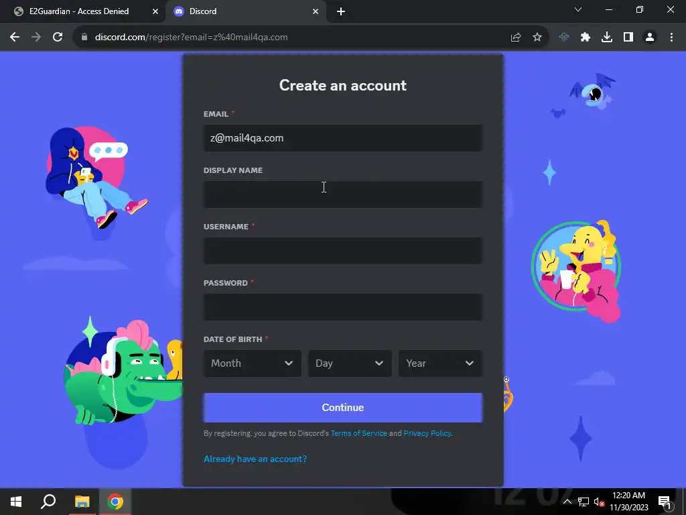Open the incognito-style extension icon

tap(564, 38)
